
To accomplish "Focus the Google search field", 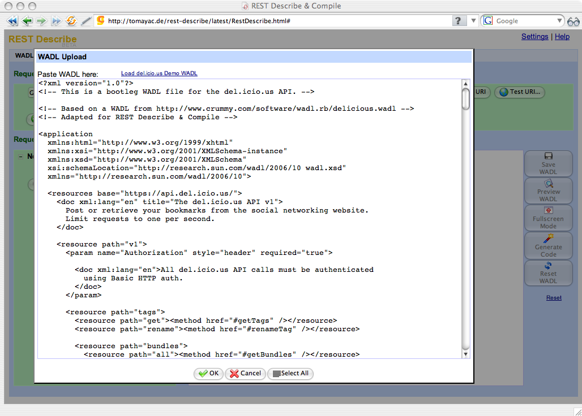I will (x=525, y=21).
